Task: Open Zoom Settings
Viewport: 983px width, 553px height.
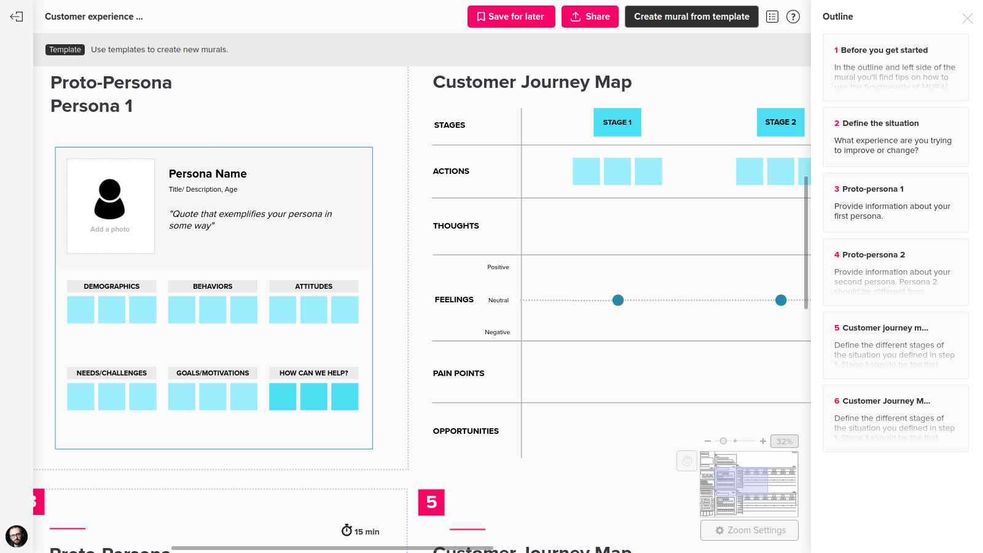Action: coord(750,530)
